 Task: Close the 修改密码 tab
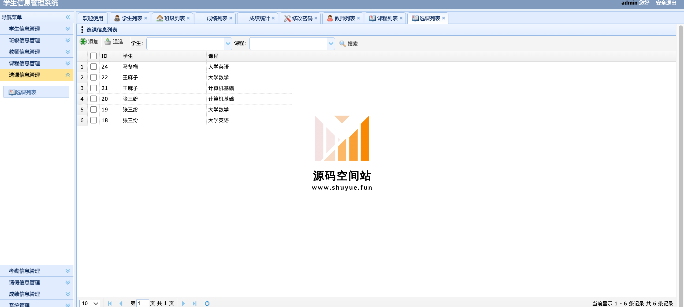click(x=316, y=18)
